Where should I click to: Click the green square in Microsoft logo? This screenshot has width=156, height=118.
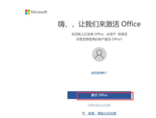click(29, 11)
